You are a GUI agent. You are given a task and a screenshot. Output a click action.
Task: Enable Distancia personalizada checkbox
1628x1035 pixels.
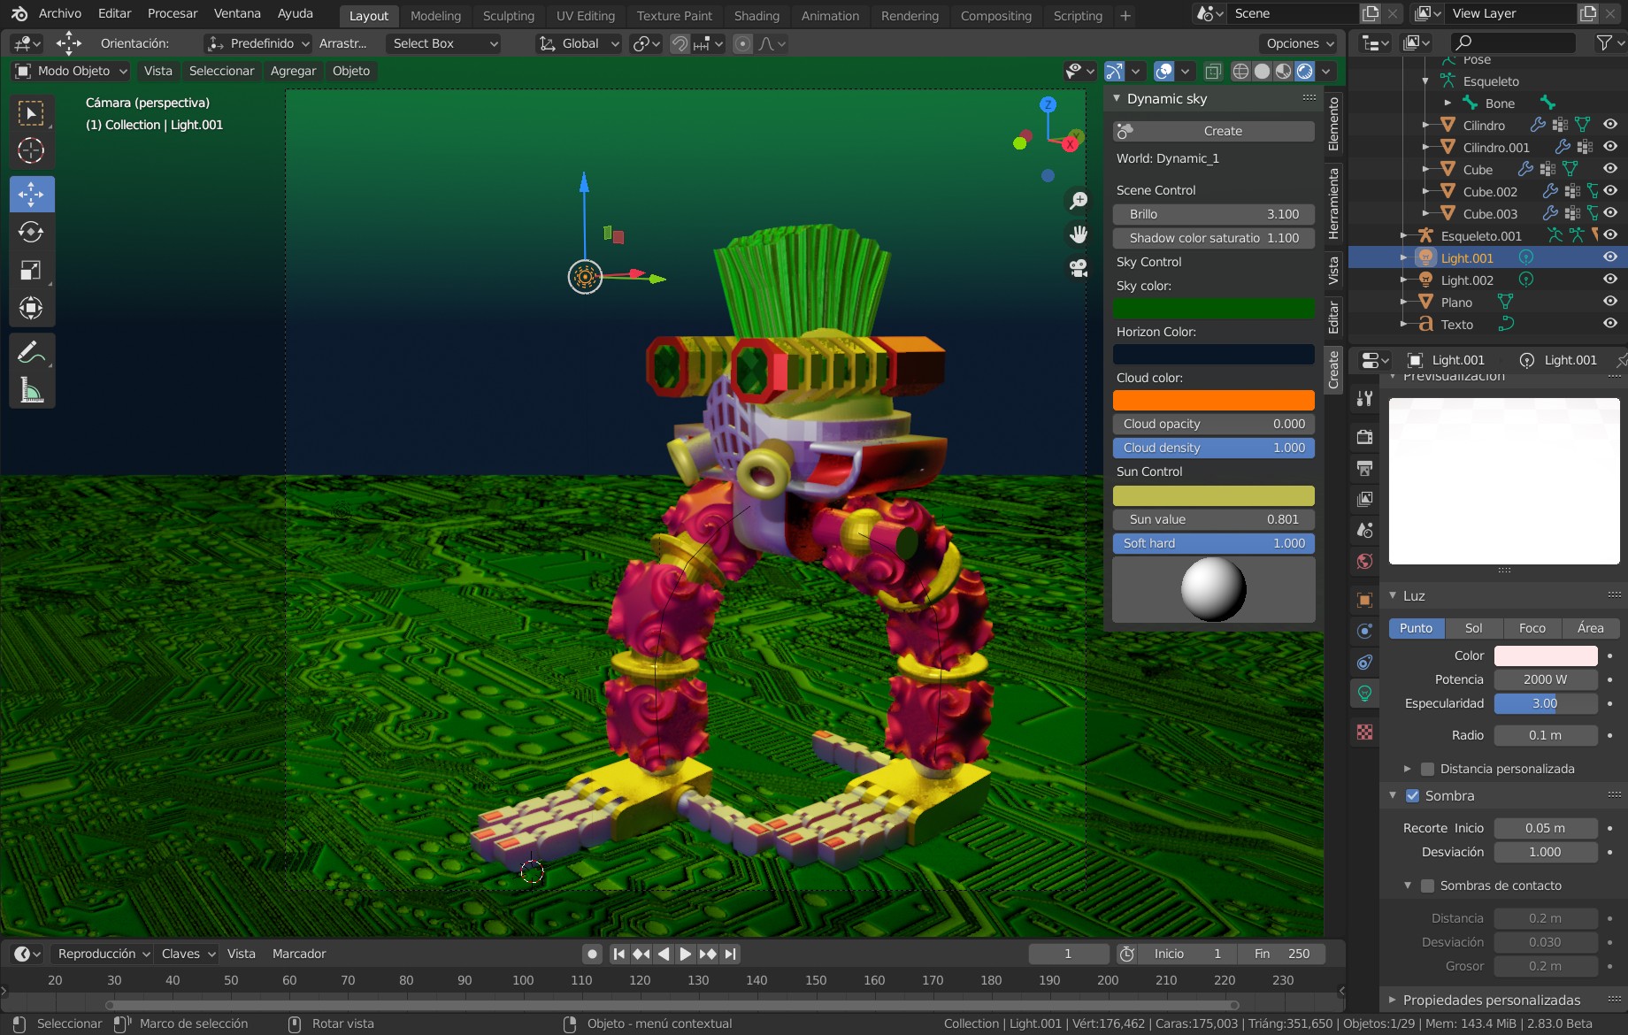1427,769
